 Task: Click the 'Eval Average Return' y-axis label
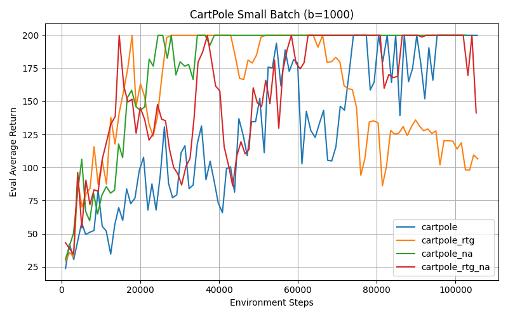pos(13,152)
